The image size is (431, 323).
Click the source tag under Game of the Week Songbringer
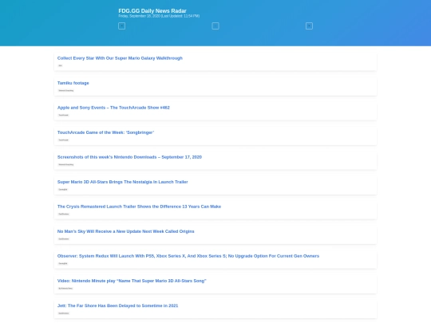(x=64, y=140)
